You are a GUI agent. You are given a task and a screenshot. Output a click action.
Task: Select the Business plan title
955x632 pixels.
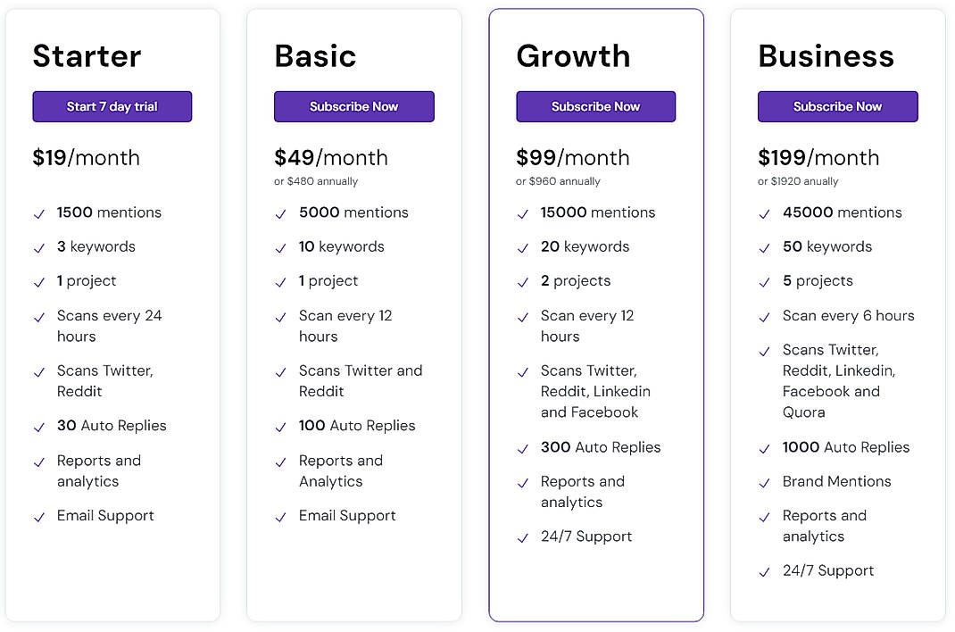coord(826,56)
